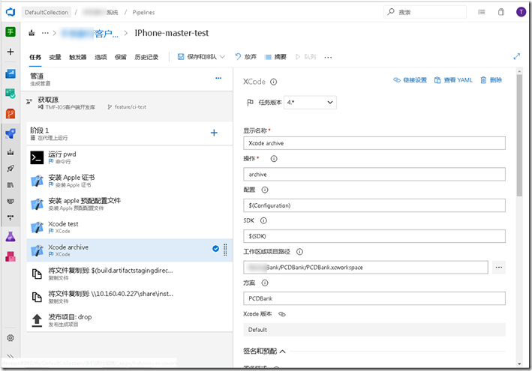Viewport: 532px width, 371px height.
Task: Click the 配置 $(Configuration) field
Action: (374, 205)
